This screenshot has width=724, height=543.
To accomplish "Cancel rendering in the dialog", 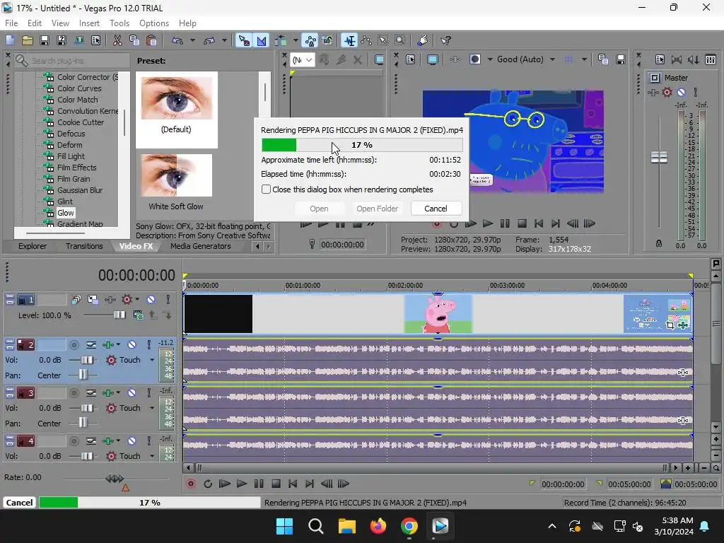I will 436,209.
